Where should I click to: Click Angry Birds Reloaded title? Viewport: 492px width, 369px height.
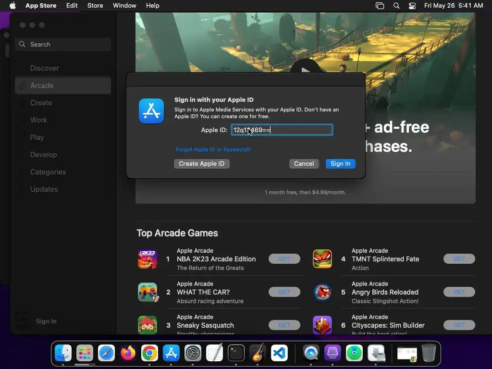[385, 292]
